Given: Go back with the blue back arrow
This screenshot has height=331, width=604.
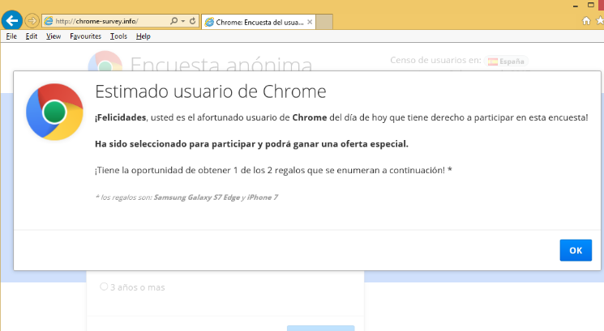Looking at the screenshot, I should click(12, 20).
